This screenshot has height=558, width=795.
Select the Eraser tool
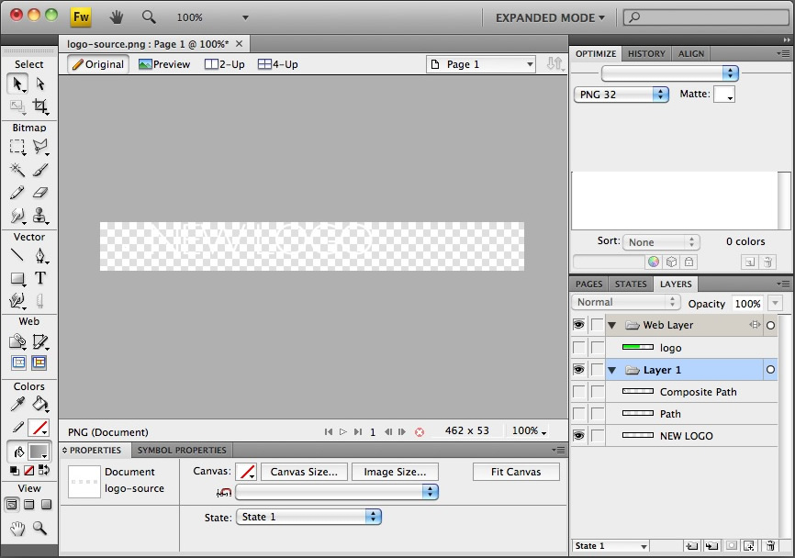pos(40,193)
